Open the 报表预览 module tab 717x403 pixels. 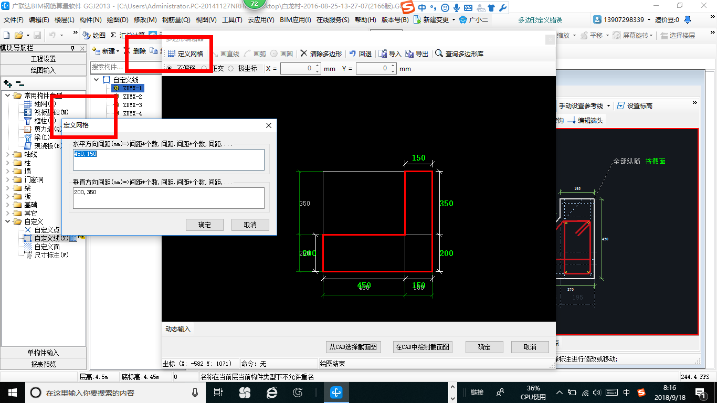click(x=43, y=364)
